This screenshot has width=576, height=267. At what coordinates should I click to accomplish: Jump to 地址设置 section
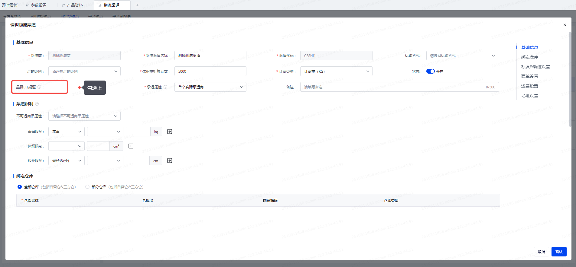click(x=529, y=96)
